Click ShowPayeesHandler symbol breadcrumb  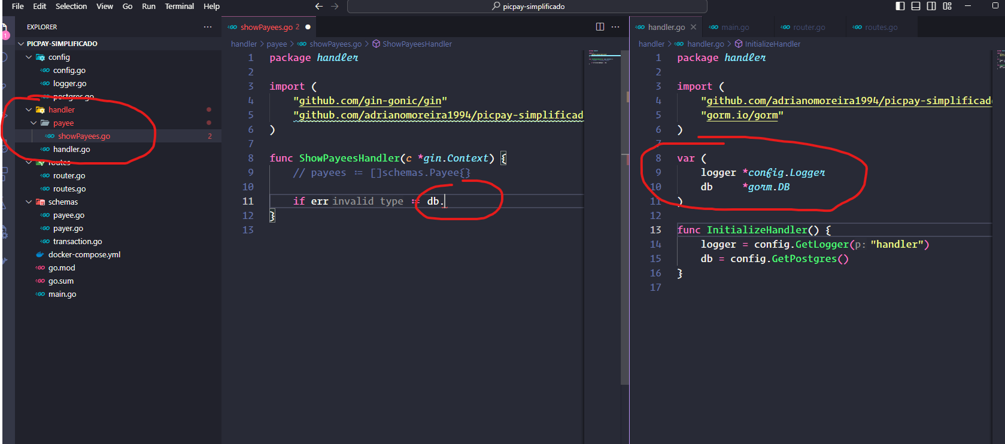pos(417,44)
